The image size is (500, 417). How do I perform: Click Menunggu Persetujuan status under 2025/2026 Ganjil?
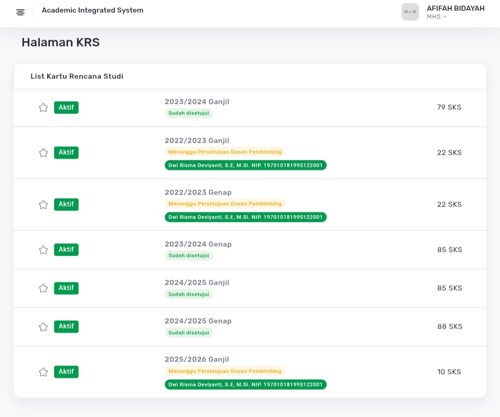[225, 371]
